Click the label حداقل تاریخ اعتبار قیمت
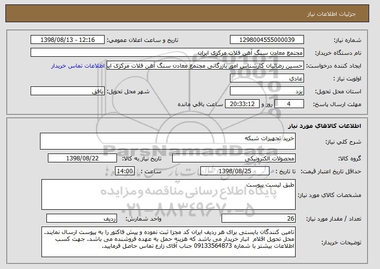 coord(331,171)
